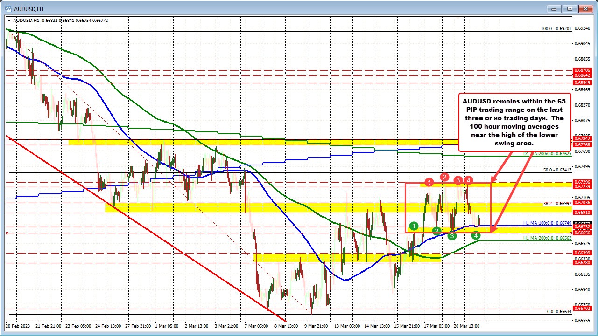
Task: Select red marker 2 at the range top
Action: tap(444, 177)
